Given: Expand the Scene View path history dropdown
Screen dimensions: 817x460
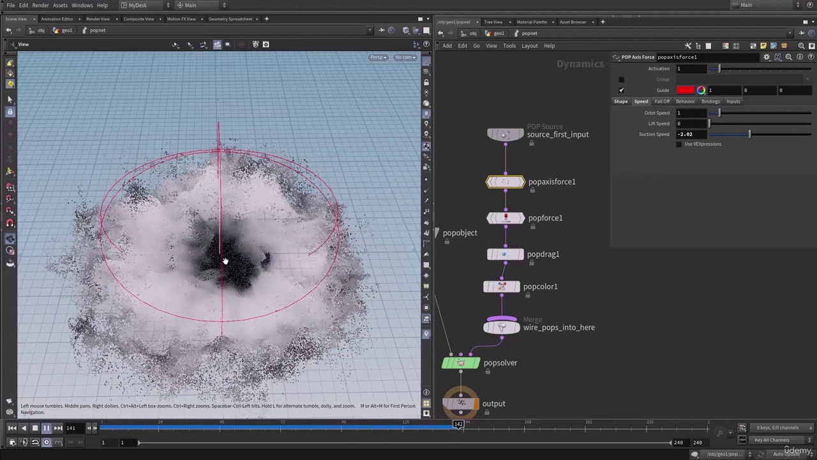Looking at the screenshot, I should (x=370, y=30).
